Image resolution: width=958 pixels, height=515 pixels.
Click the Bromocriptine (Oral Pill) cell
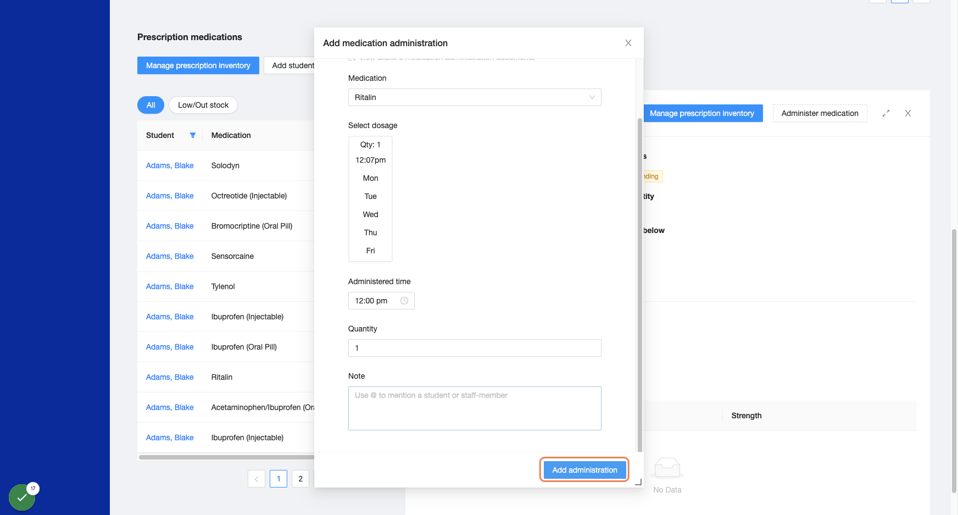coord(252,226)
